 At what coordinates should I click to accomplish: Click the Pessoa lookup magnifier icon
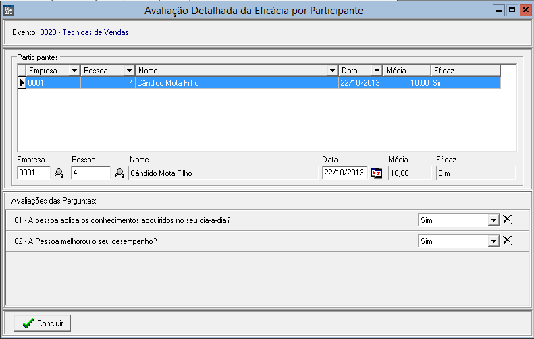click(x=119, y=173)
